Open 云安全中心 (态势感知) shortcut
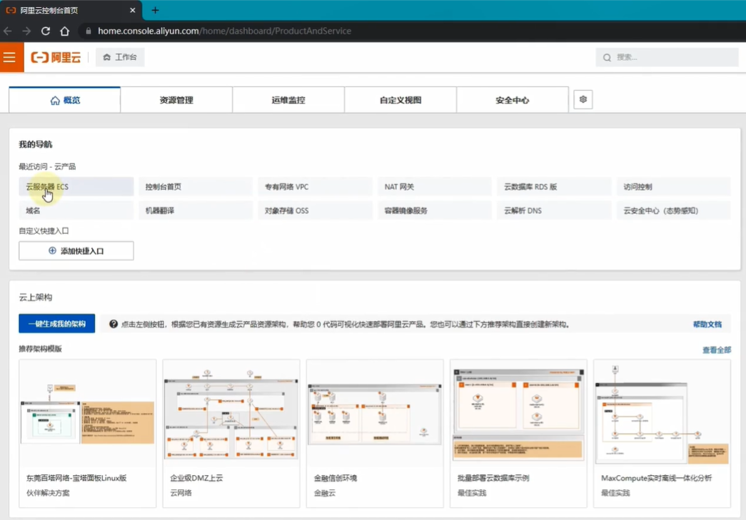The width and height of the screenshot is (746, 520). click(x=674, y=210)
